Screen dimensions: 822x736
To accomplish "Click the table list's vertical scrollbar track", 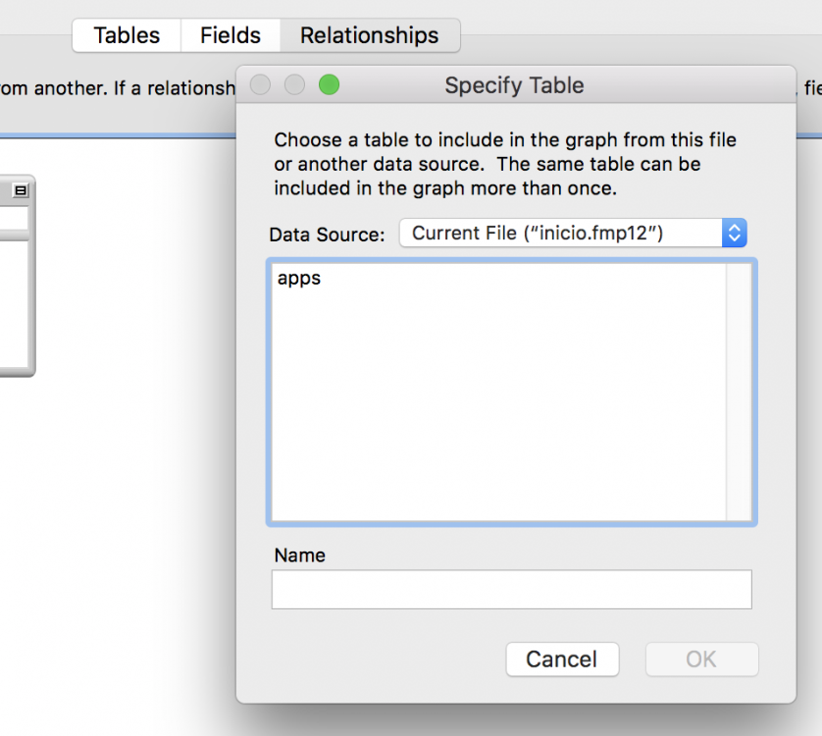I will point(738,393).
